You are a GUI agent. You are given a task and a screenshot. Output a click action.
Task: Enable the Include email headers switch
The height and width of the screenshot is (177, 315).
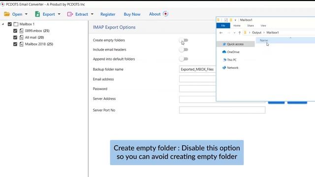[x=184, y=50]
